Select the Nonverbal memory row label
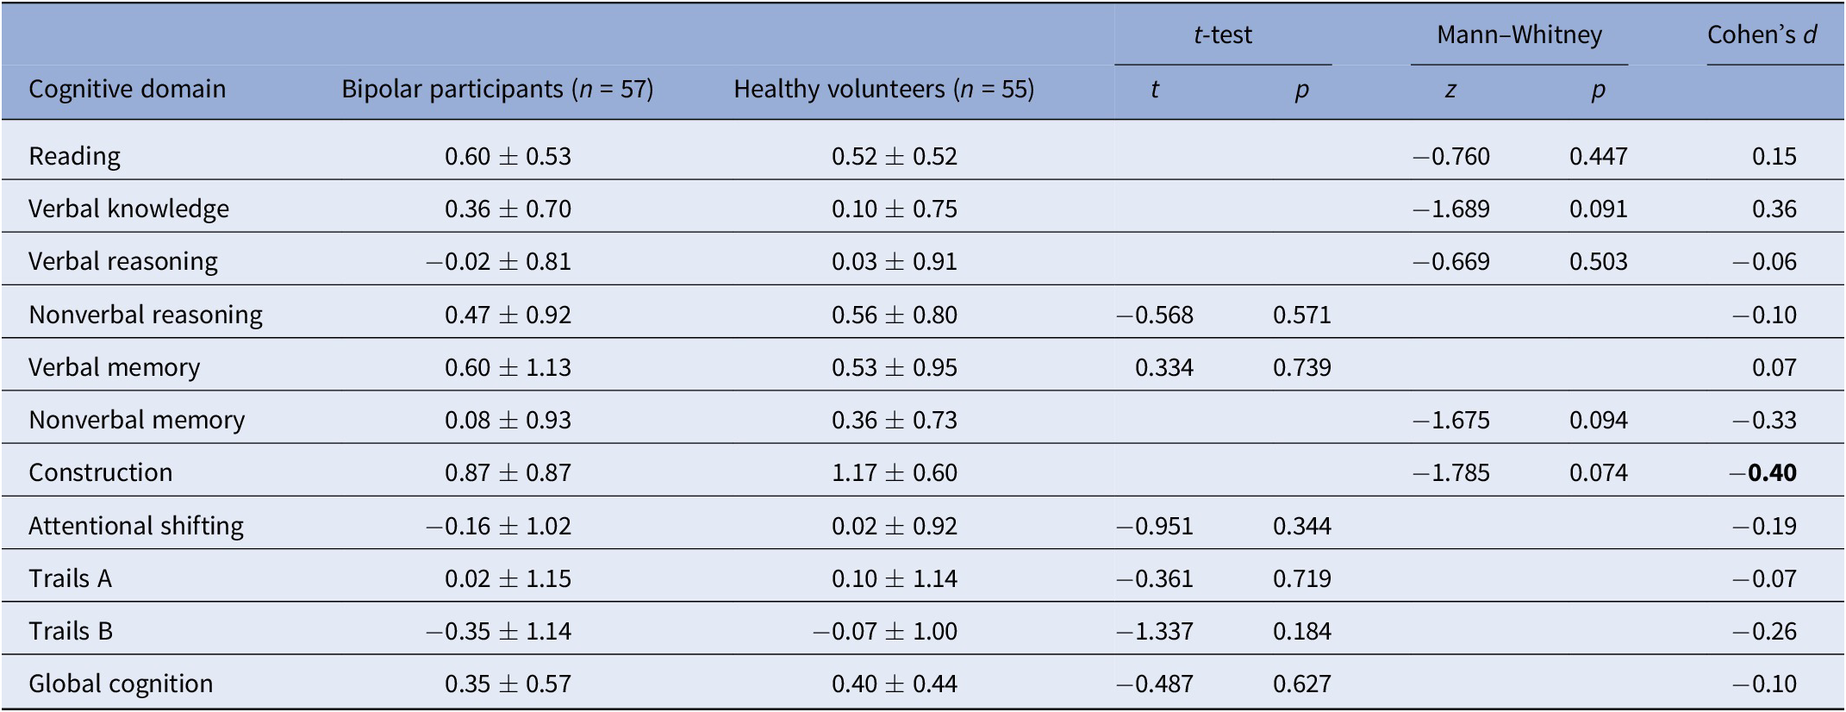Viewport: 1846px width, 712px height. click(136, 420)
